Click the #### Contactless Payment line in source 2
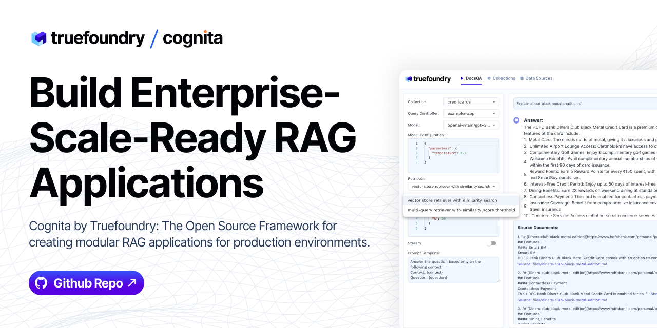This screenshot has height=328, width=657. tap(543, 283)
